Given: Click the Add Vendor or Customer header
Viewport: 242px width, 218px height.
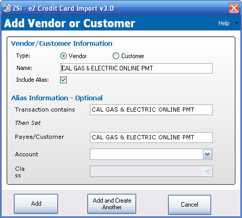Looking at the screenshot, I should (x=70, y=23).
